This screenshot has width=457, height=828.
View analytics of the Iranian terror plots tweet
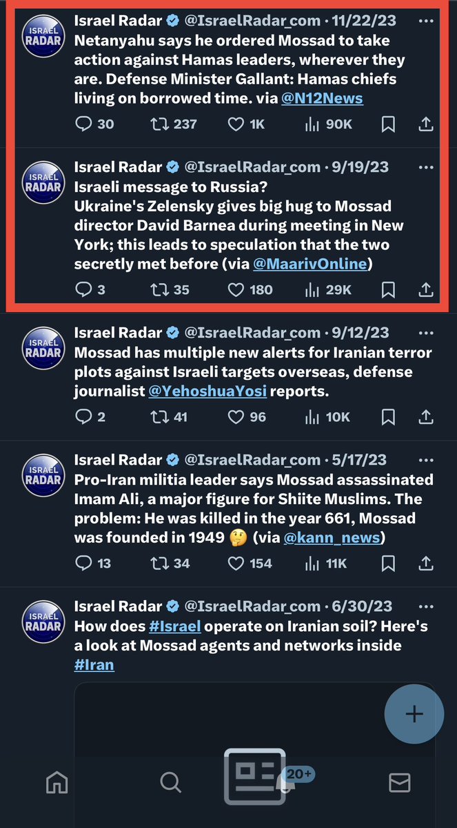coord(313,417)
